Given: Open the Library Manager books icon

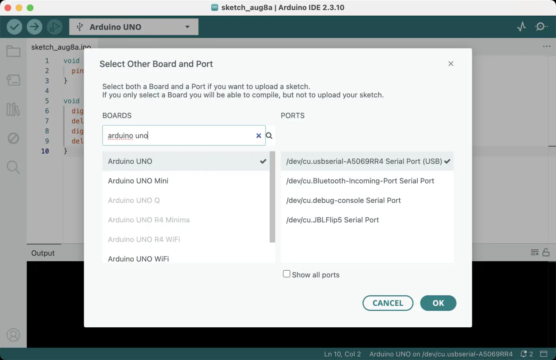Looking at the screenshot, I should [x=13, y=109].
